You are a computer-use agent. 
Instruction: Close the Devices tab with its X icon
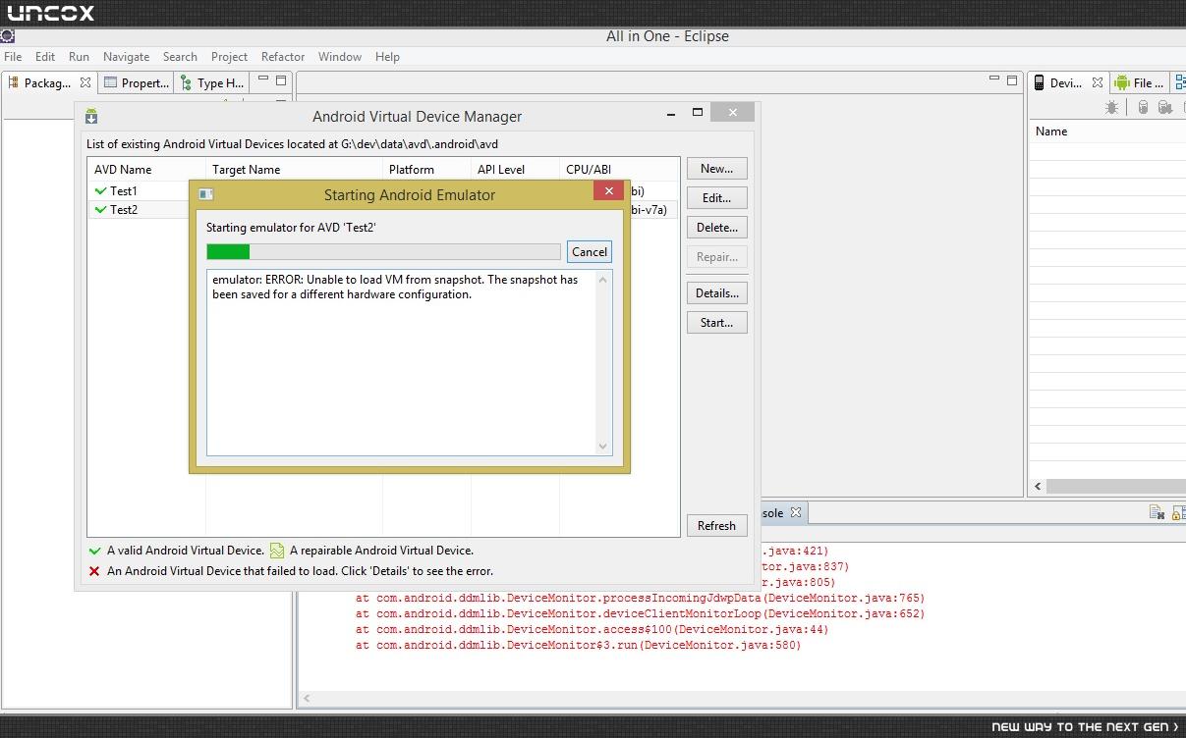1098,82
